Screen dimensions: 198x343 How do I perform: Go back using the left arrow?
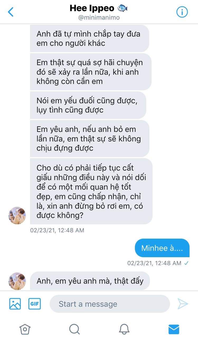tap(11, 12)
